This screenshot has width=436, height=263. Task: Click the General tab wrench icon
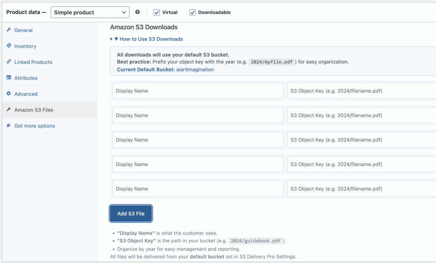(9, 30)
